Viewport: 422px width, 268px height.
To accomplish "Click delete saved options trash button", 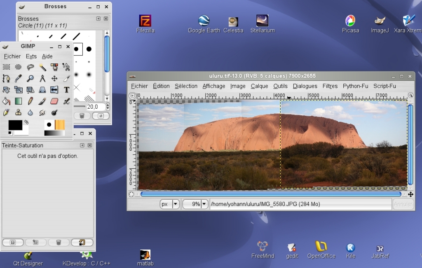I will coord(59,242).
